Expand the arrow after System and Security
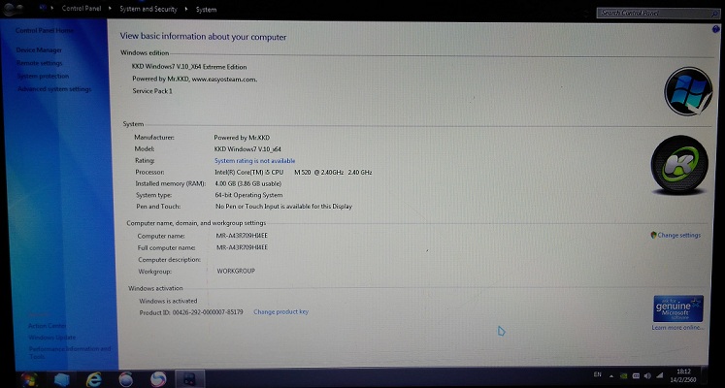 coord(186,9)
